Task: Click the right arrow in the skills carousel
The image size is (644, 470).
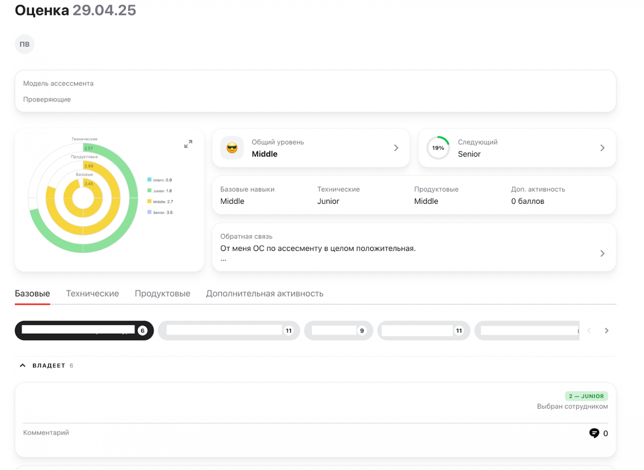Action: pyautogui.click(x=606, y=330)
